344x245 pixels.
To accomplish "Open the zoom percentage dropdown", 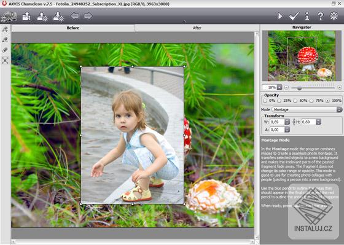I will (x=279, y=88).
